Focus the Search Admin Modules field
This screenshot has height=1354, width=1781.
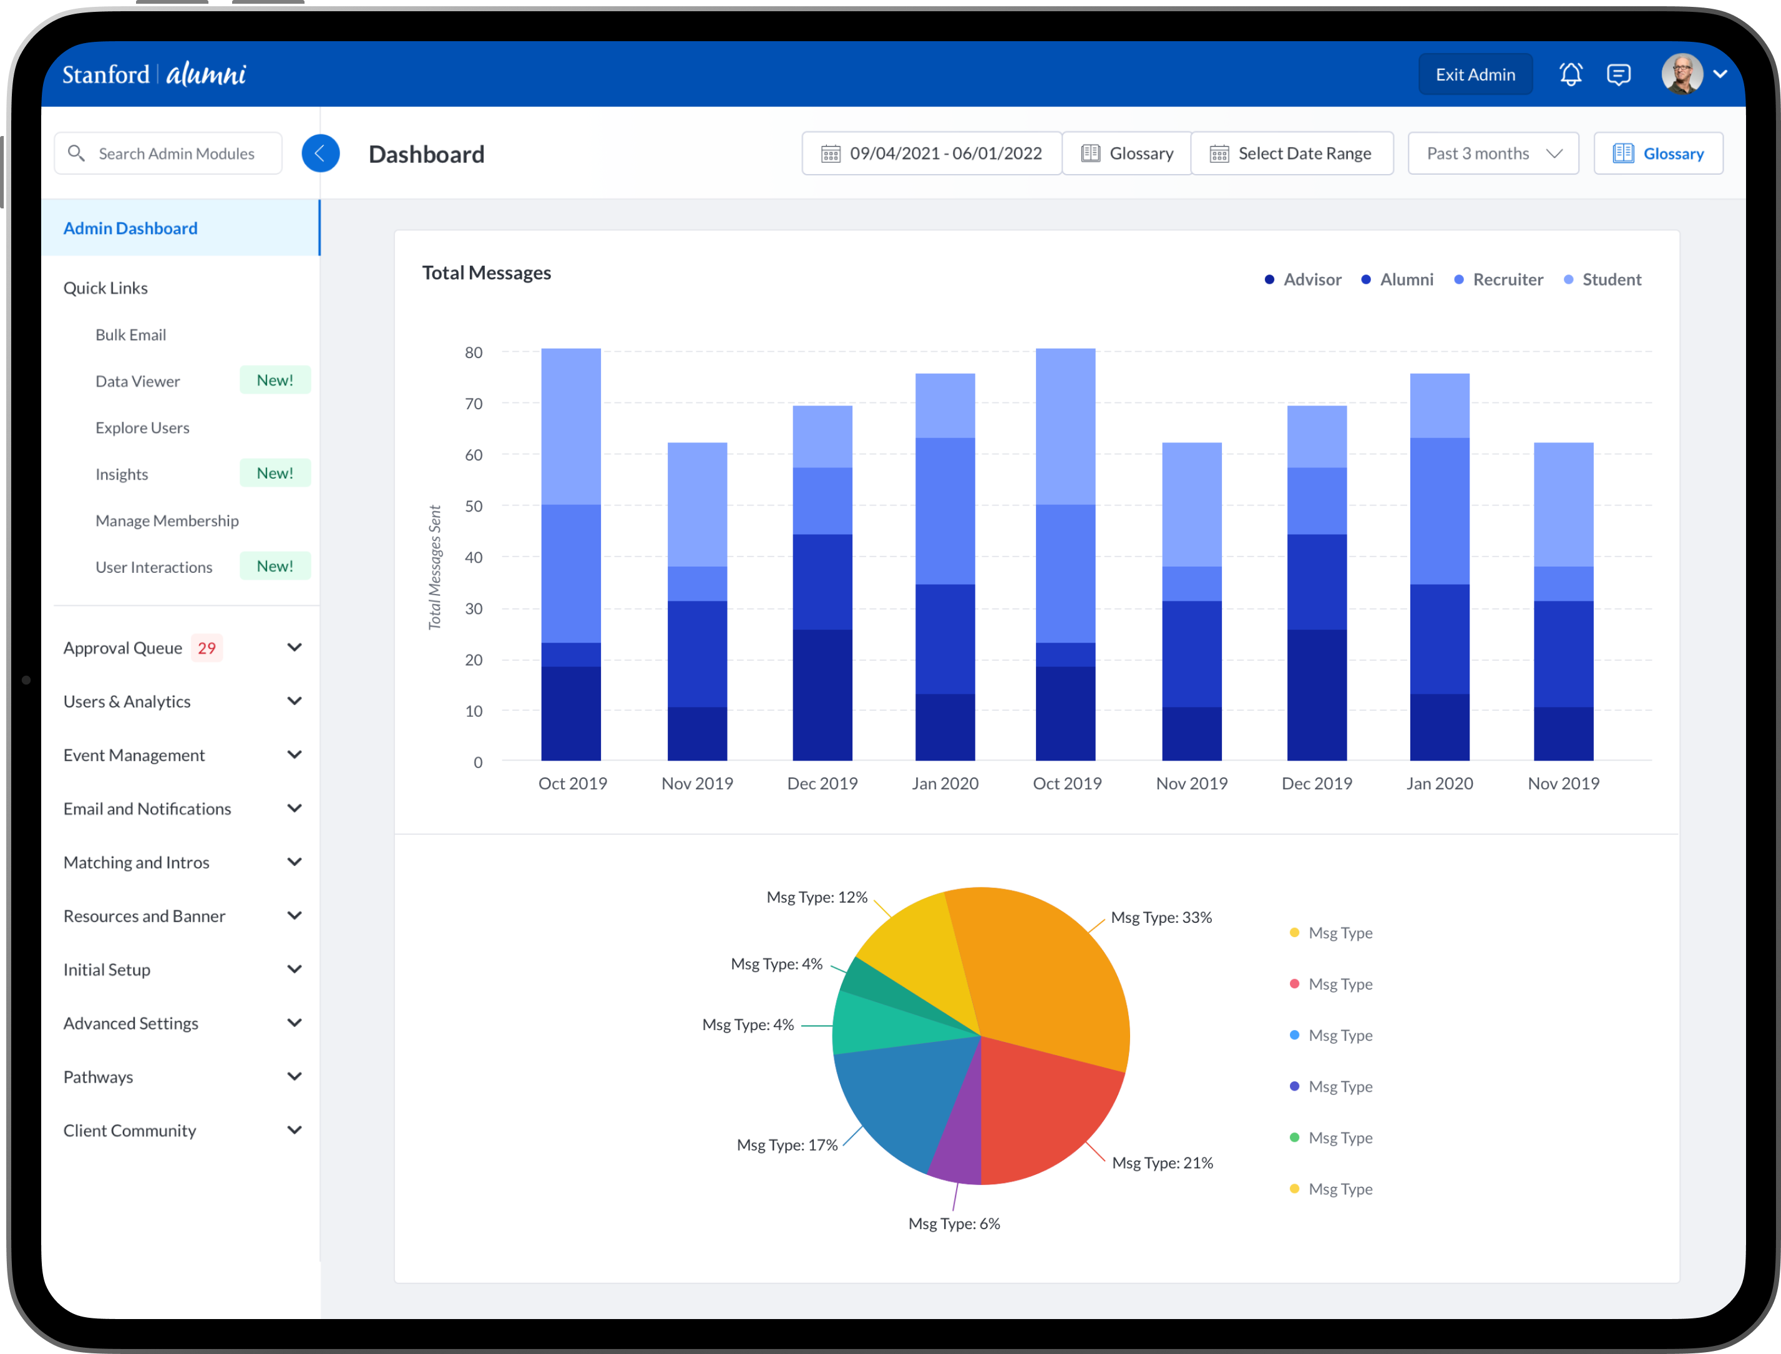point(177,153)
